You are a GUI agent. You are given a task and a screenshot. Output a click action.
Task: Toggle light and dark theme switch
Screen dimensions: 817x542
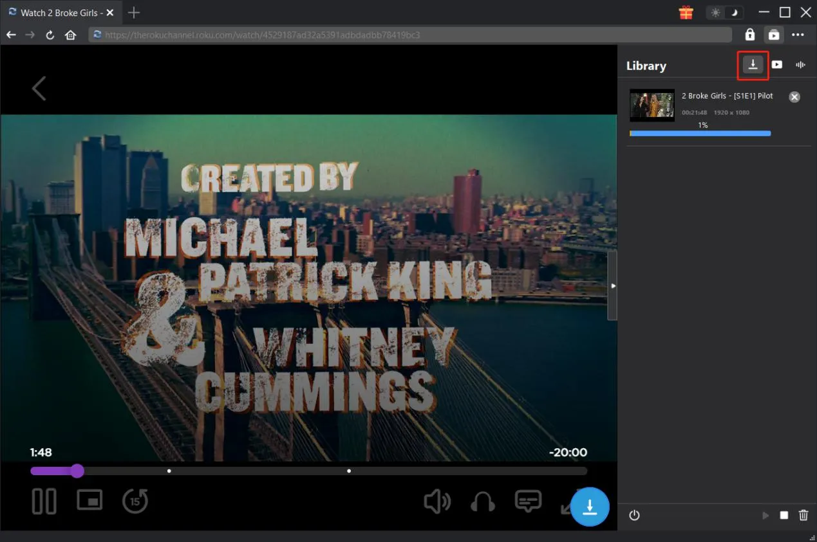pyautogui.click(x=725, y=13)
